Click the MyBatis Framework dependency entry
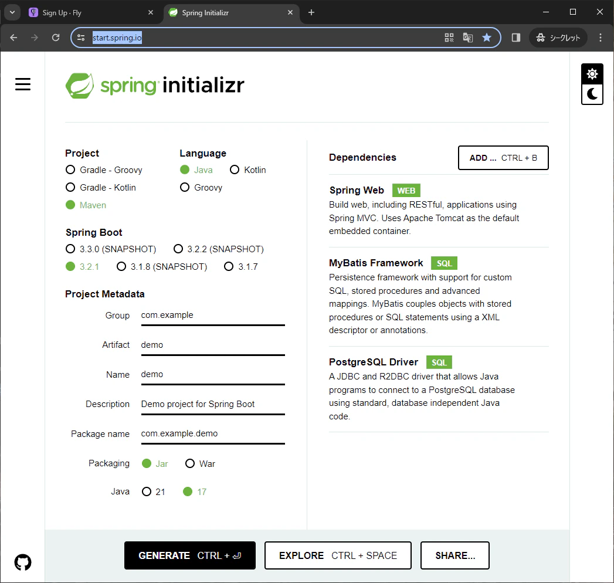 click(x=439, y=296)
